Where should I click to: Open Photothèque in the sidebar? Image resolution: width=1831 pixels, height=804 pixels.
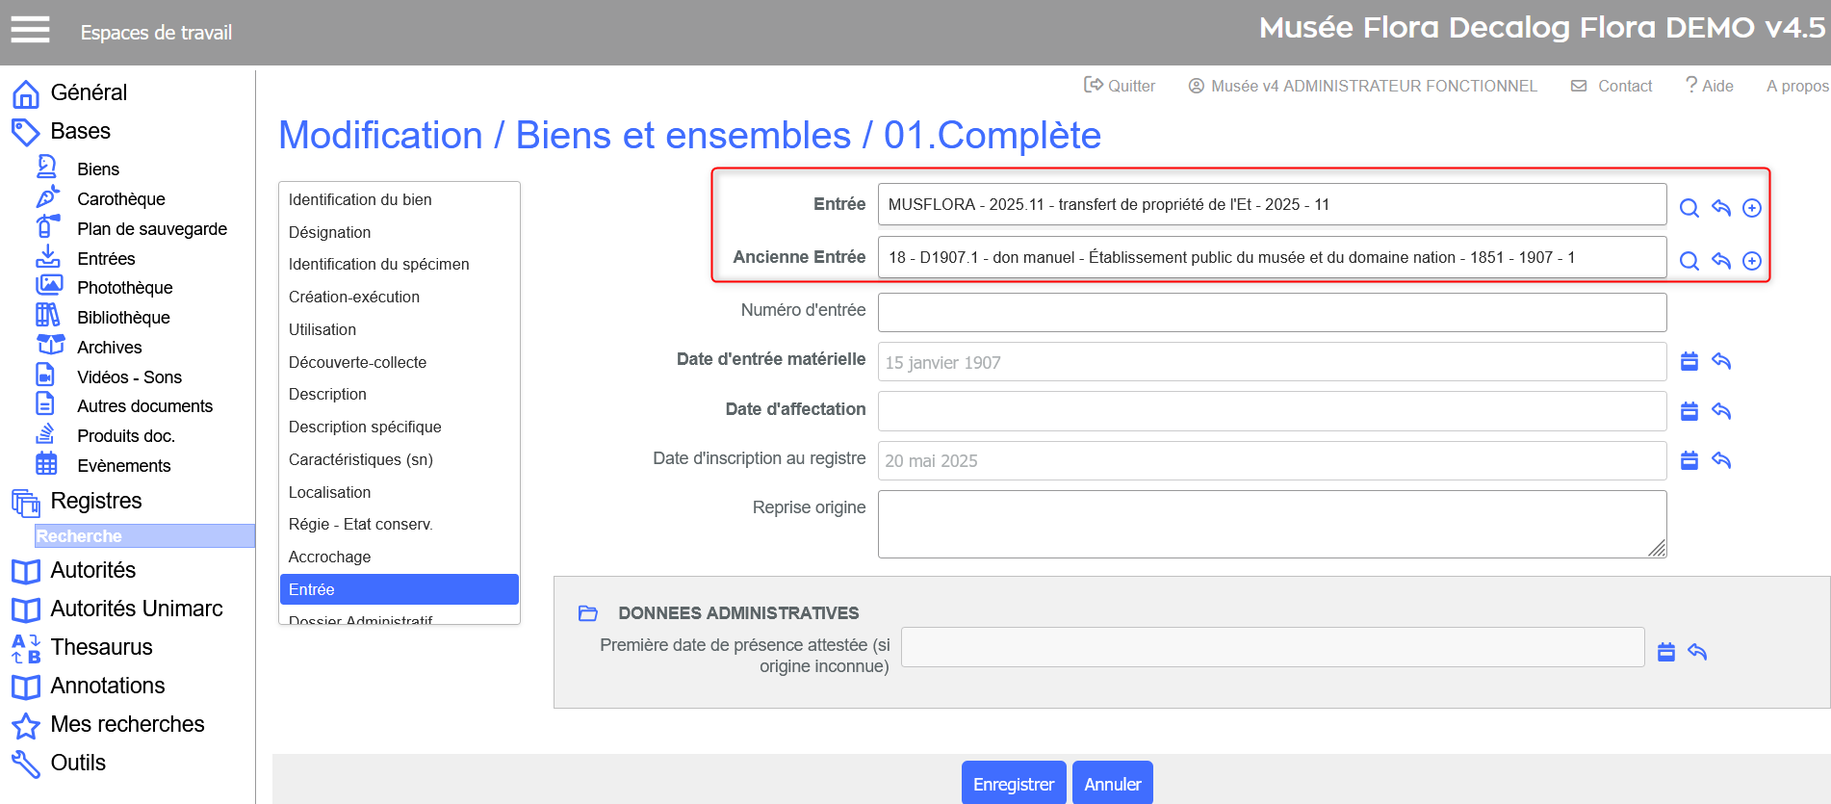click(124, 288)
